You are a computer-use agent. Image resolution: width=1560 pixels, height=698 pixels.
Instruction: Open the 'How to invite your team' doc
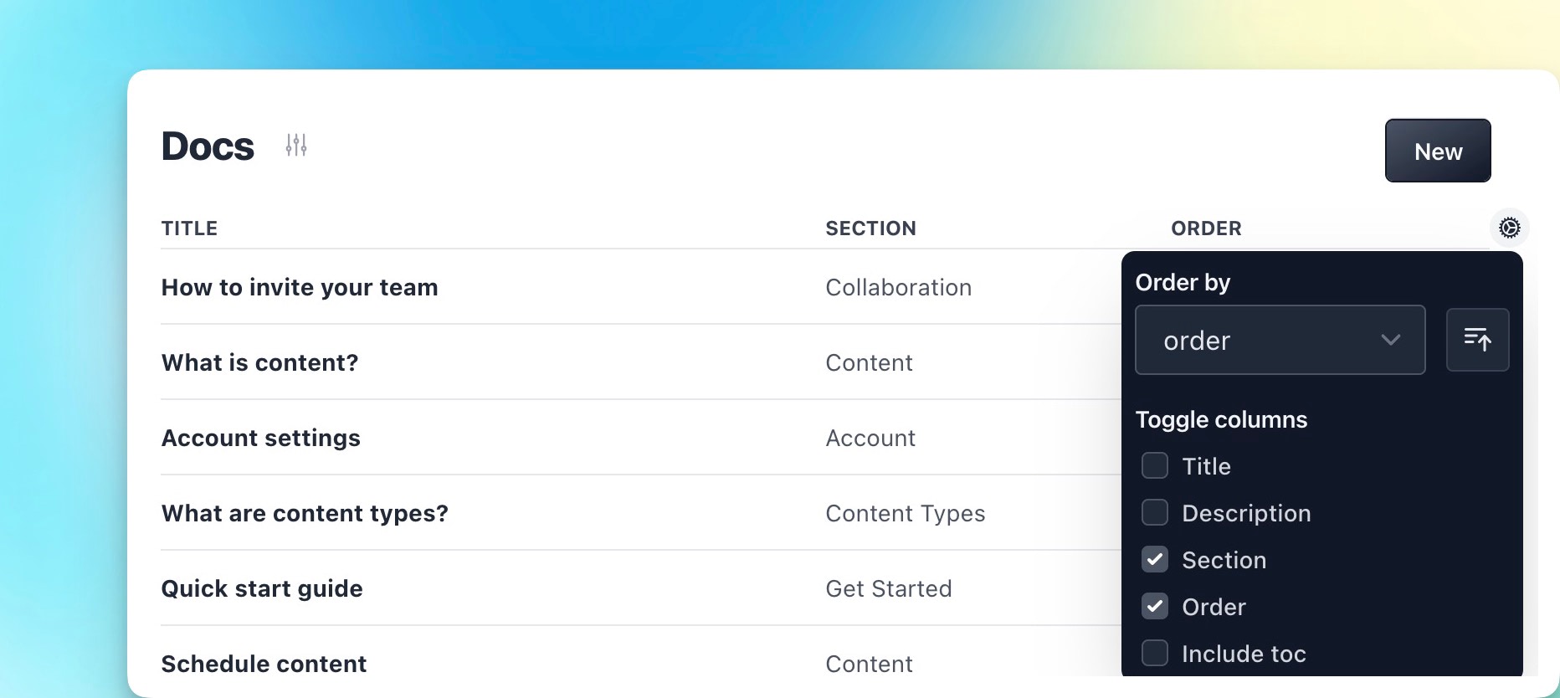pyautogui.click(x=300, y=287)
